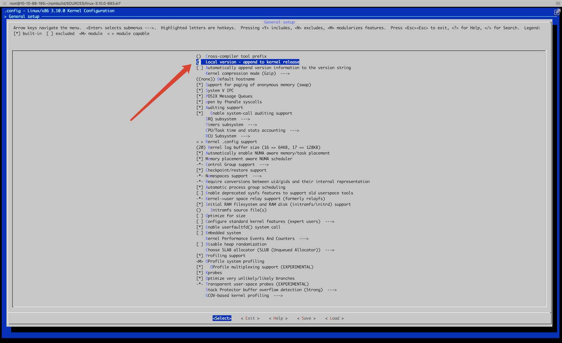Screen dimensions: 562x343
Task: Click the edit pencil icon at top right
Action: pyautogui.click(x=557, y=12)
